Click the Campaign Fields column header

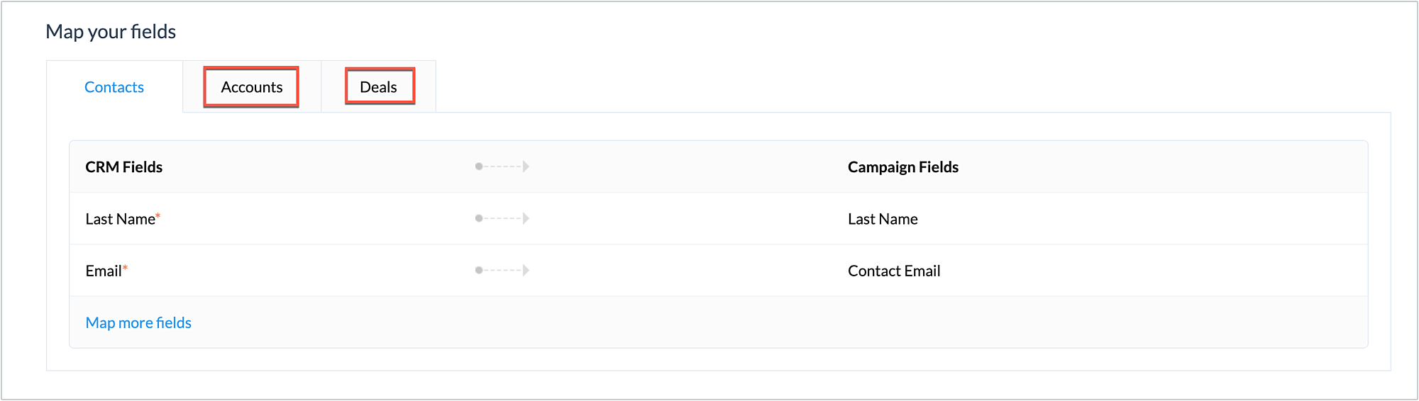point(902,167)
